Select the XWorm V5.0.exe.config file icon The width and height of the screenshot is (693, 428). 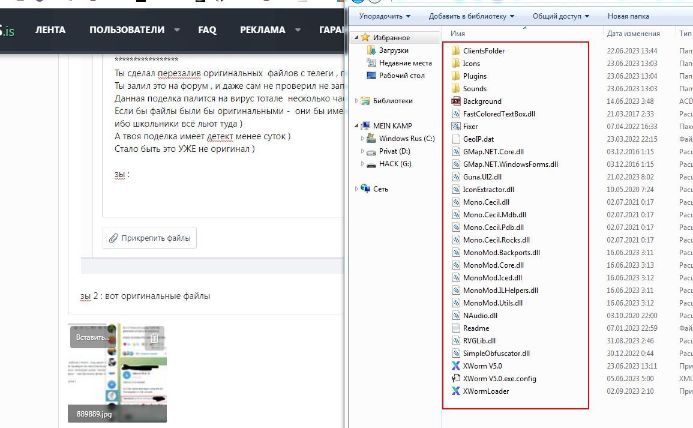(x=455, y=379)
